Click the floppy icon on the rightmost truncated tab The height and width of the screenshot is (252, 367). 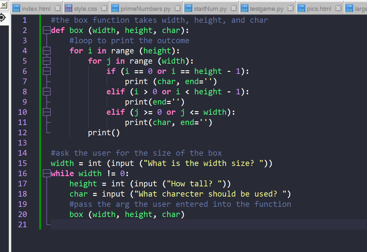350,8
